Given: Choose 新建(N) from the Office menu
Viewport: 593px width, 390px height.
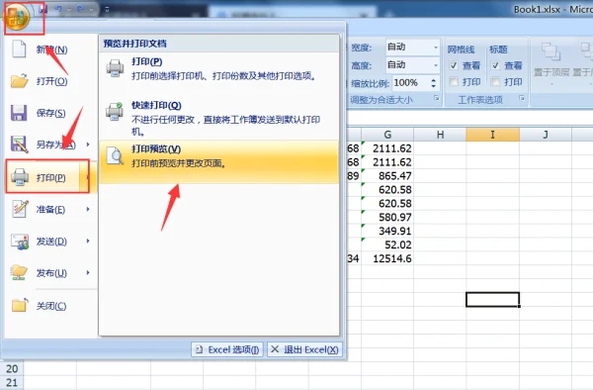Looking at the screenshot, I should click(x=51, y=49).
